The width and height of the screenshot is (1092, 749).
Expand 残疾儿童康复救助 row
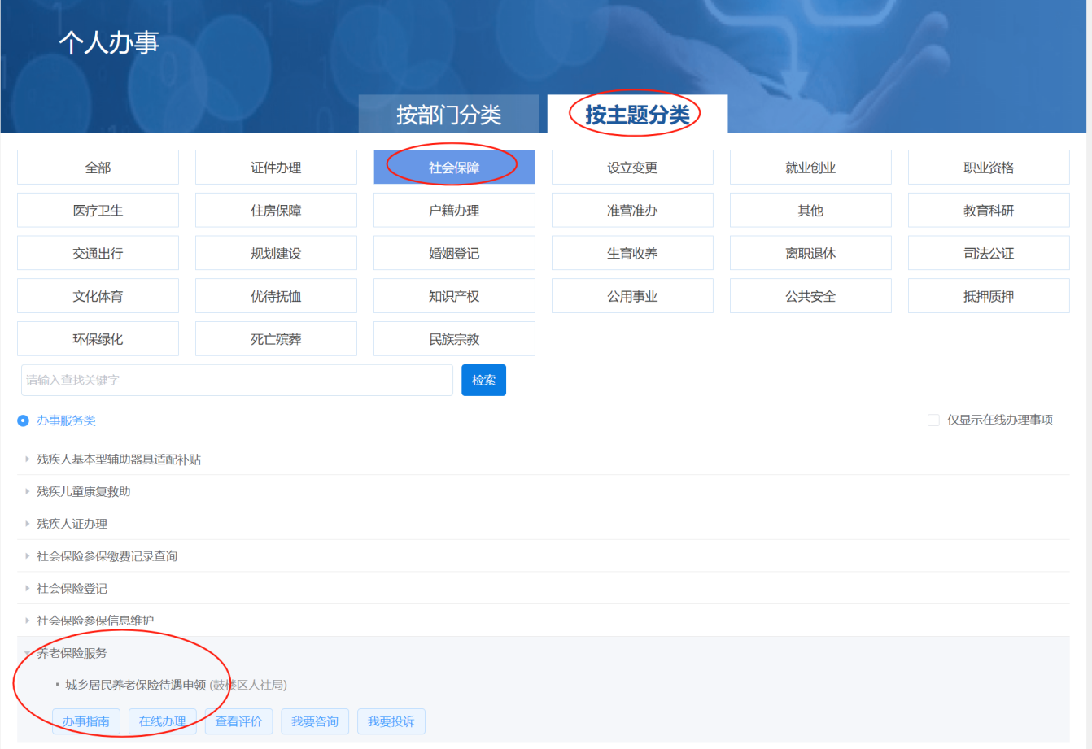(84, 492)
